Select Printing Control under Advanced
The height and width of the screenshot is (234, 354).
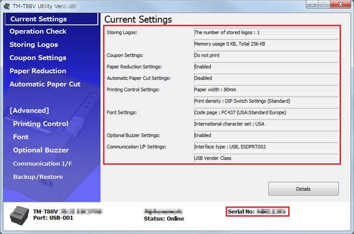[x=40, y=124]
